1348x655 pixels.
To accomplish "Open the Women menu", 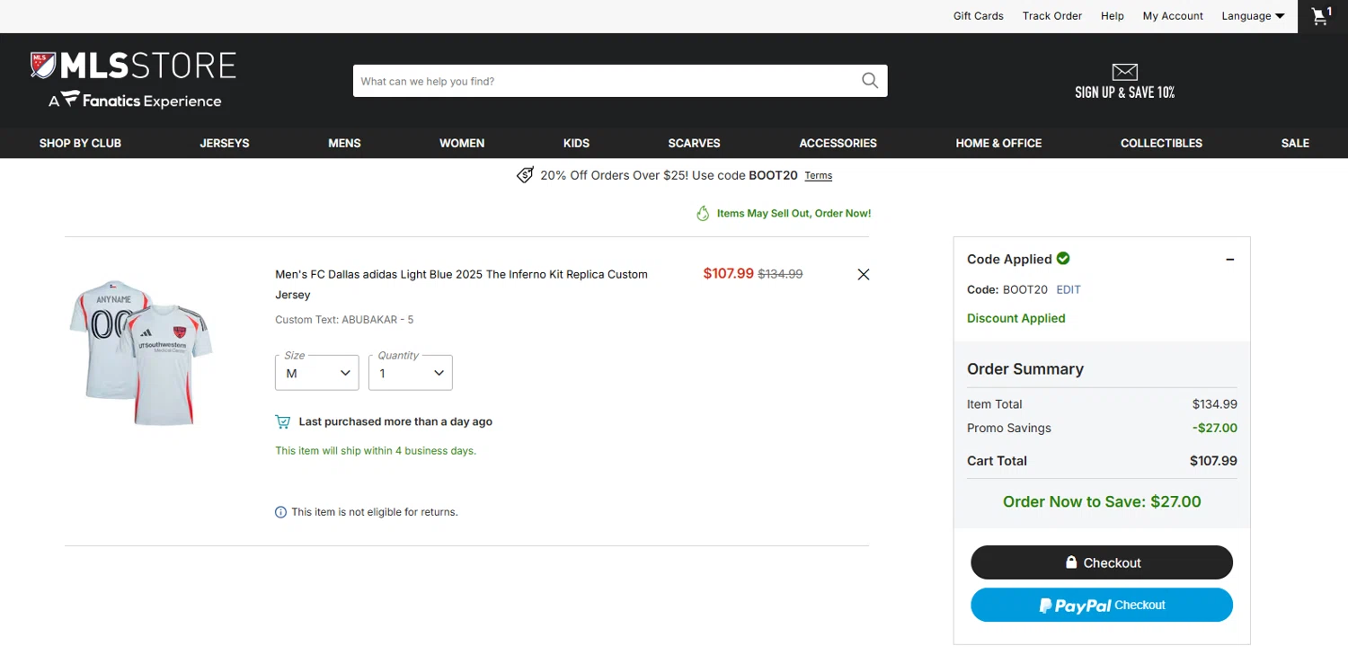I will (462, 143).
